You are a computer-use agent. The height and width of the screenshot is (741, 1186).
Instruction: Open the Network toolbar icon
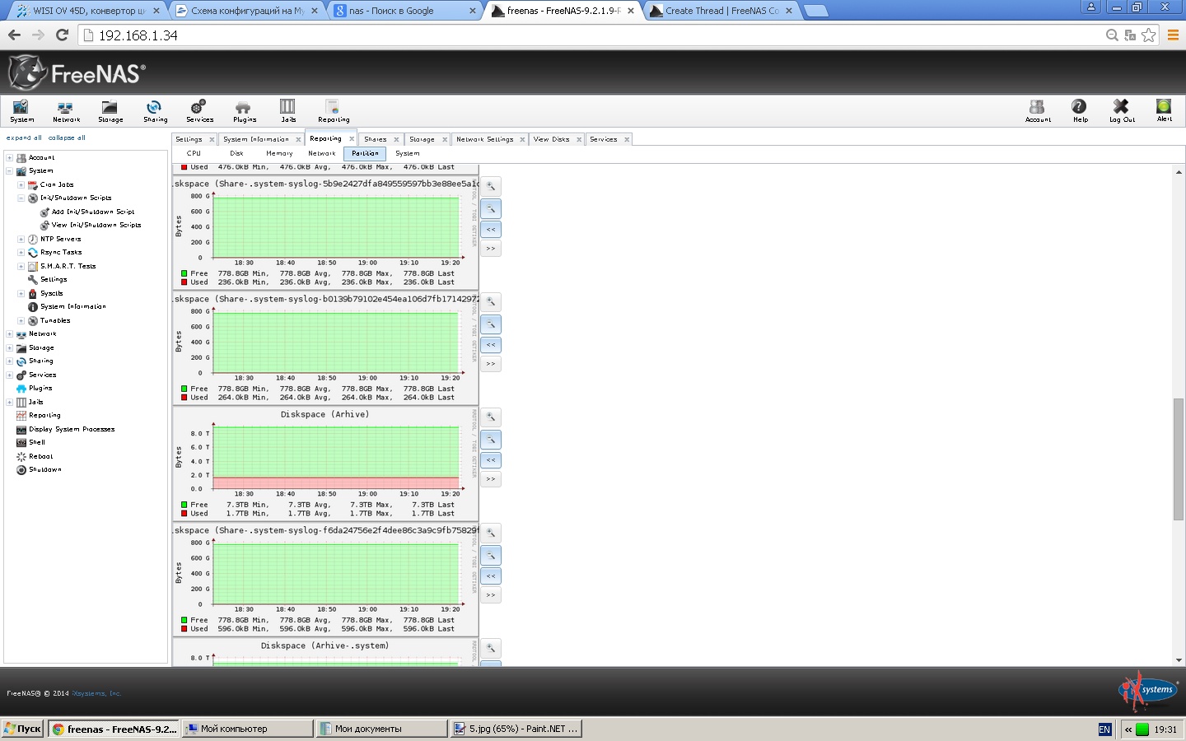point(66,111)
